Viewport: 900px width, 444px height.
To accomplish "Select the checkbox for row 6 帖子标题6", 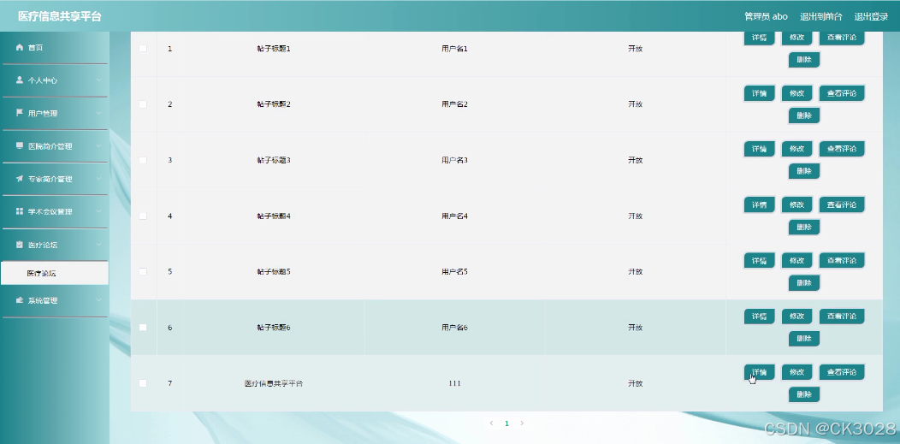I will coord(143,327).
